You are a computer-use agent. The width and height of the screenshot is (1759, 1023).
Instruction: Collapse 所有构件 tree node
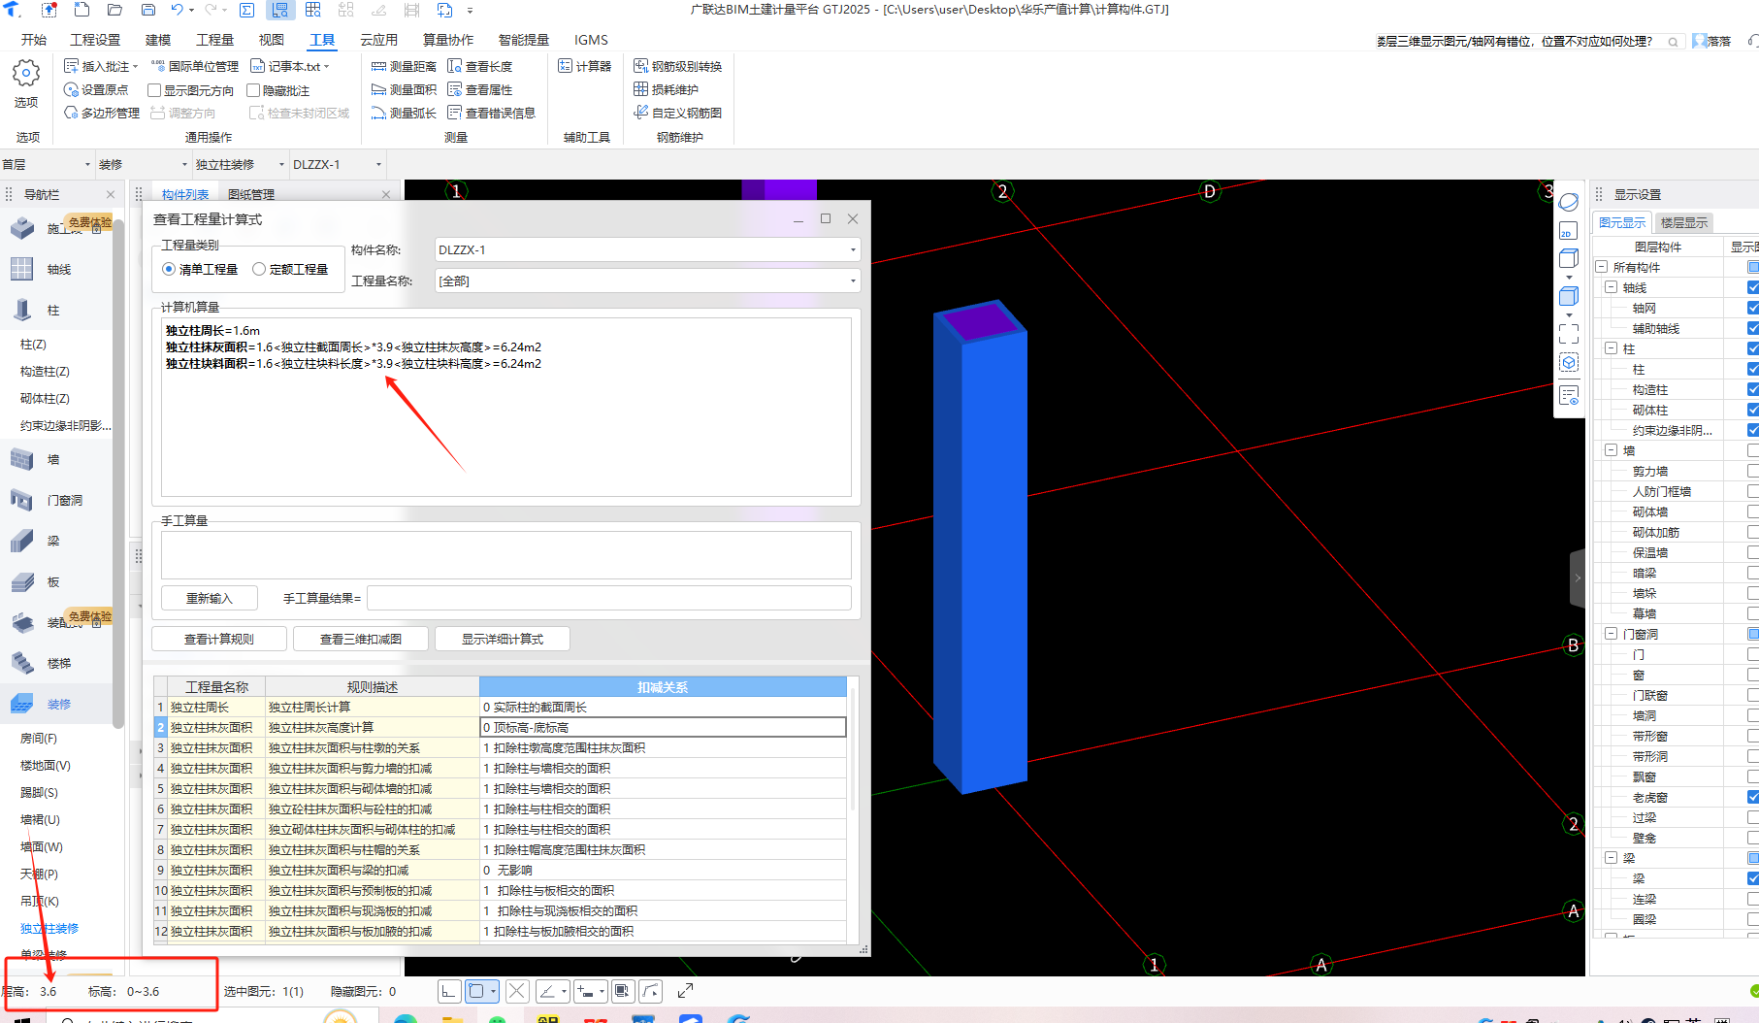1602,267
